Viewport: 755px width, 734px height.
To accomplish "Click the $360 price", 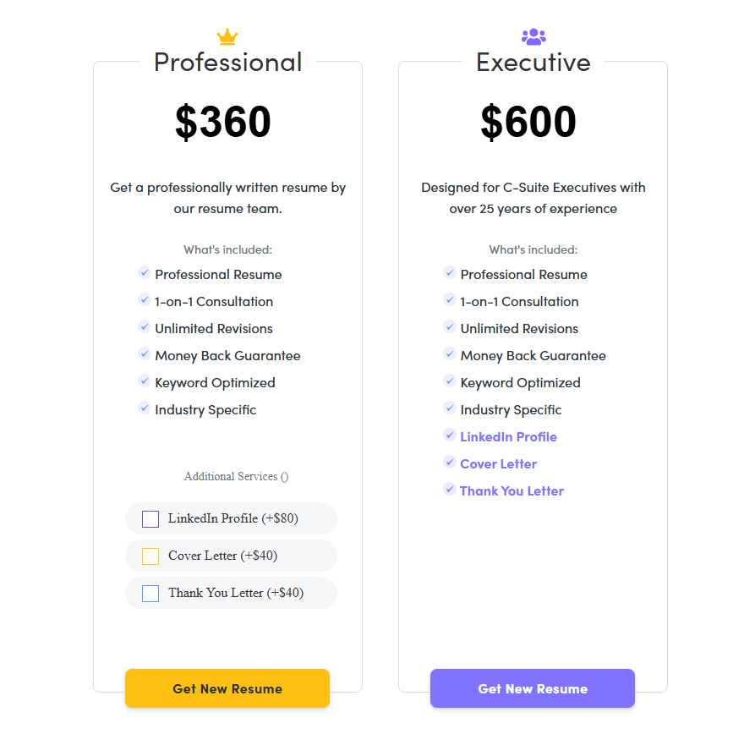I will 223,122.
